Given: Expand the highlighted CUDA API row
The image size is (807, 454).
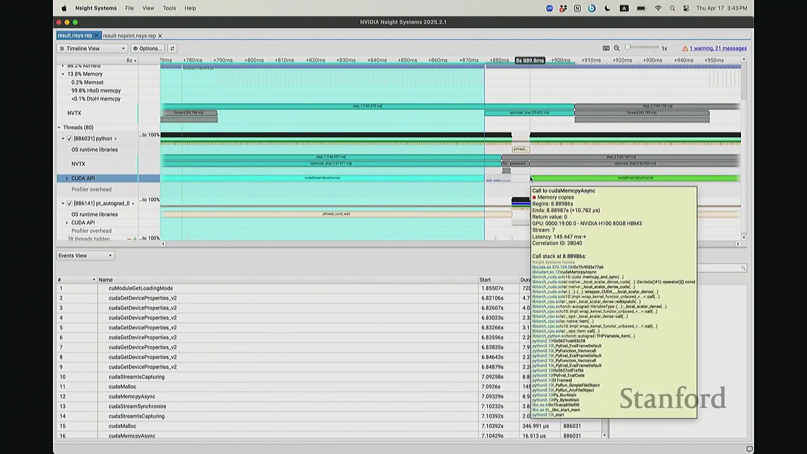Looking at the screenshot, I should pos(67,178).
